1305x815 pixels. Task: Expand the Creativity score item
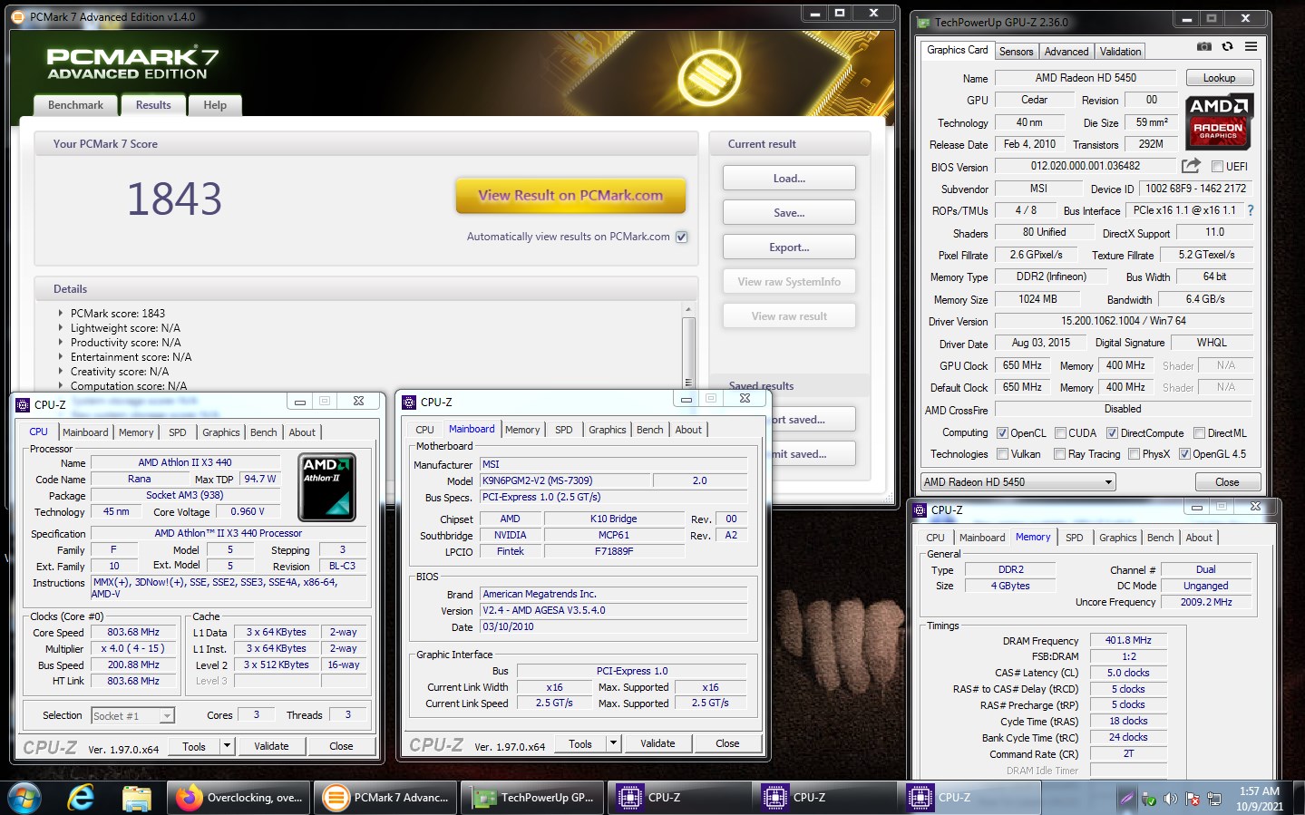click(61, 372)
